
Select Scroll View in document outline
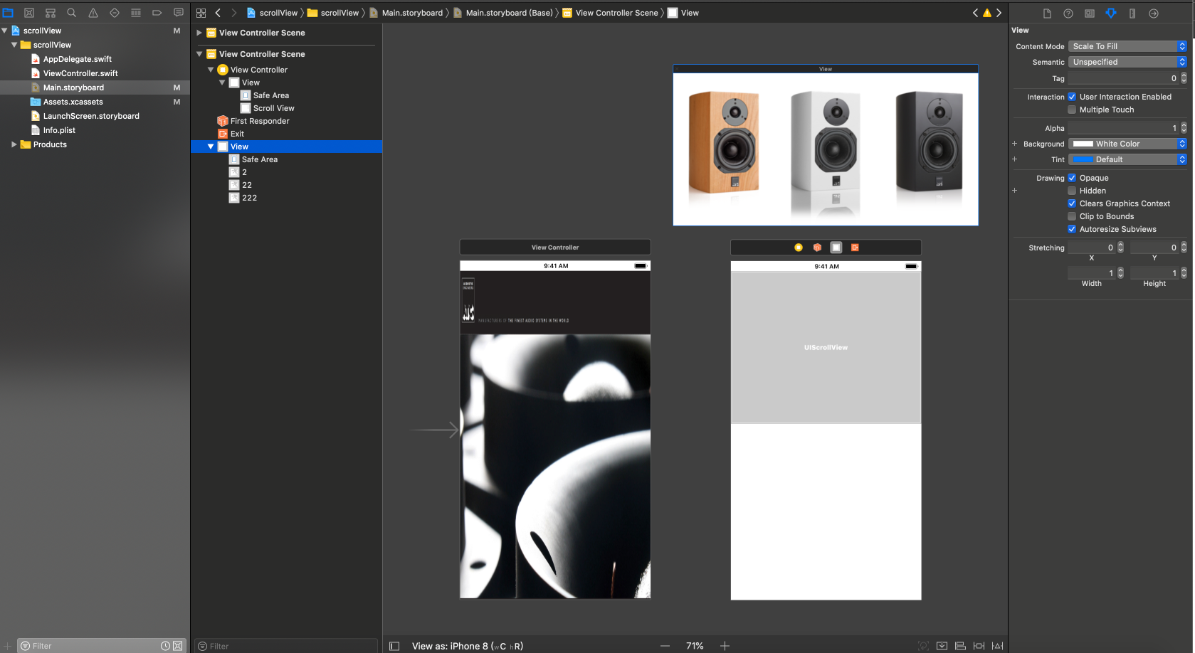[x=273, y=108]
